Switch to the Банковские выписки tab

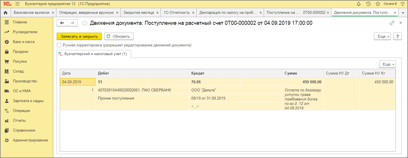pos(32,13)
